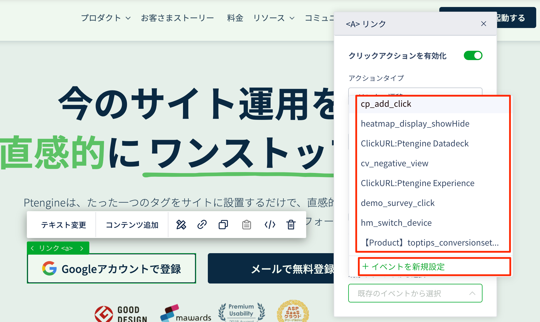Viewport: 540px width, 322px height.
Task: Close the link panel with X
Action: pos(483,24)
